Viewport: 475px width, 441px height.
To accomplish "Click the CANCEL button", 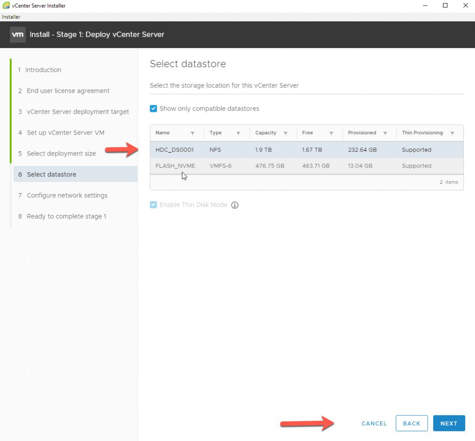I will (x=374, y=423).
